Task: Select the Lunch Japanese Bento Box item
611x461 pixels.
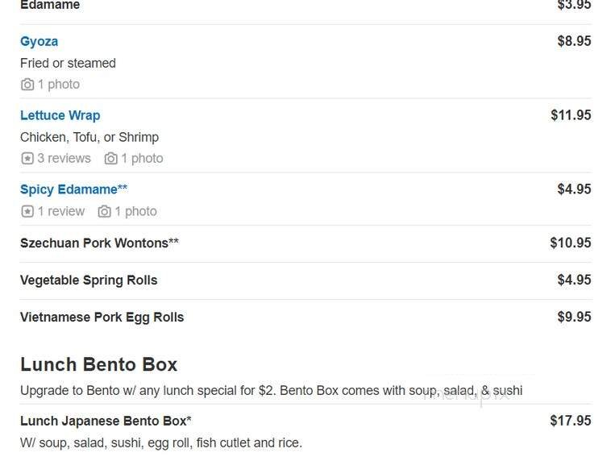Action: (x=106, y=421)
